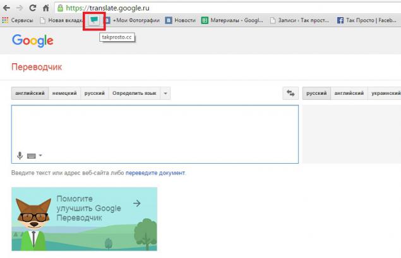
Task: Open the +Мои Фотографии bookmark
Action: (x=133, y=20)
